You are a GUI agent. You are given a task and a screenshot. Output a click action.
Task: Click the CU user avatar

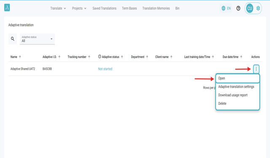(249, 8)
